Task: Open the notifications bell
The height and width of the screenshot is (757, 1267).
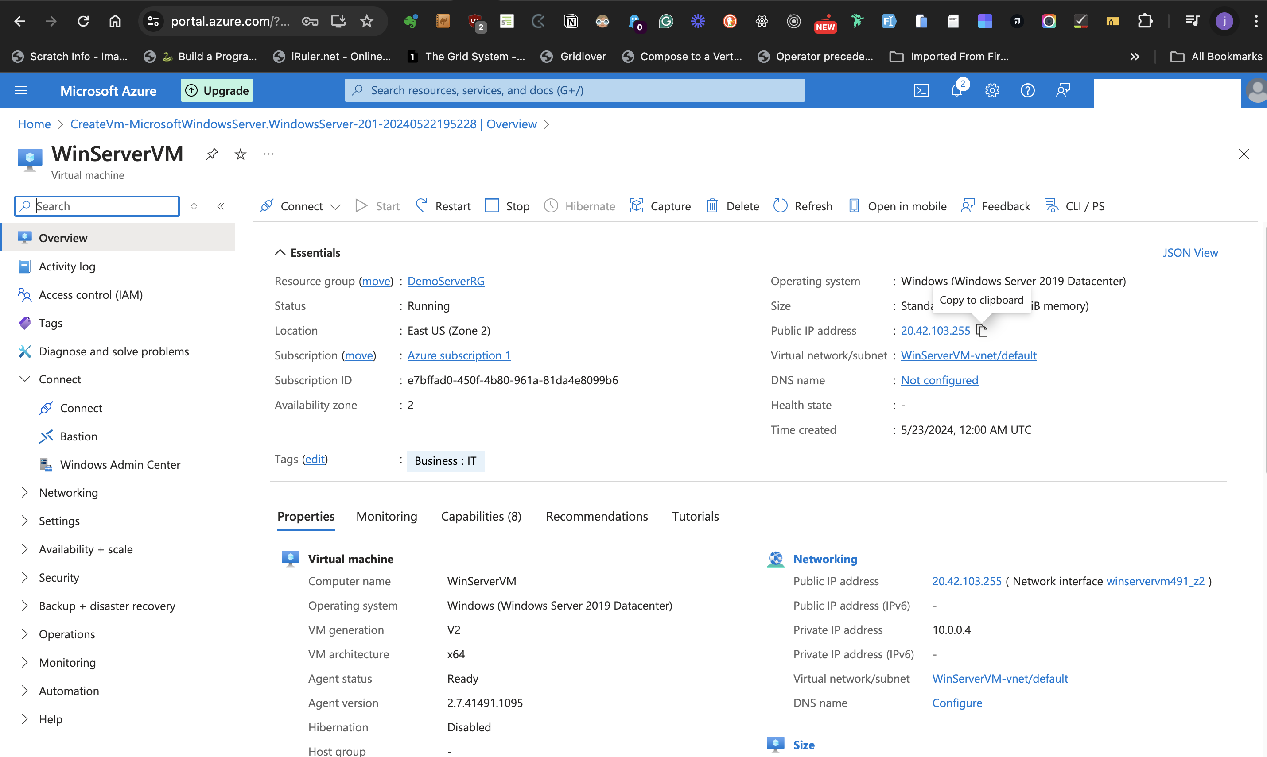Action: (x=957, y=90)
